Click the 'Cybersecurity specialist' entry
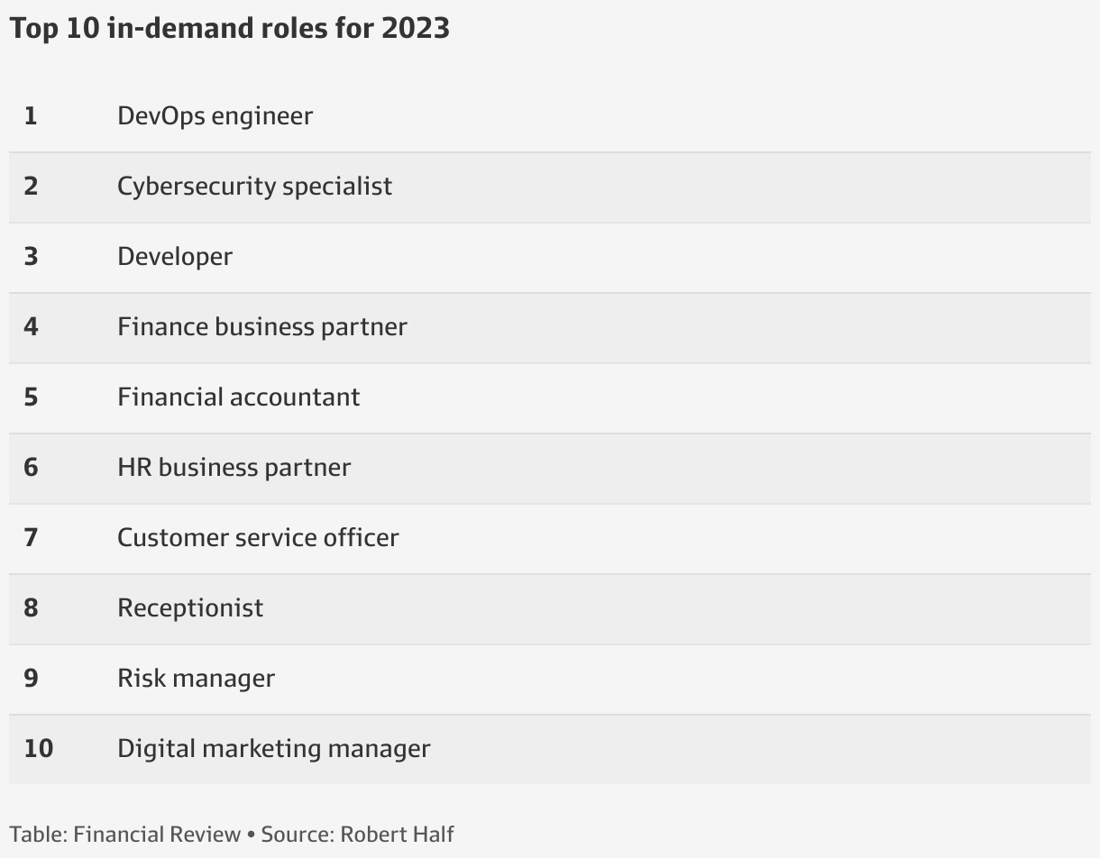 pyautogui.click(x=254, y=187)
